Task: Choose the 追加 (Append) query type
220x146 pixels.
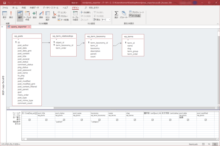Action: (35, 15)
